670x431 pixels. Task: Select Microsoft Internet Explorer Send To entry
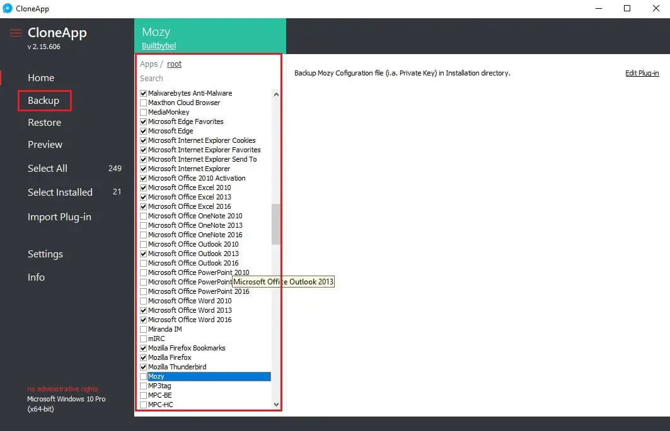(202, 159)
